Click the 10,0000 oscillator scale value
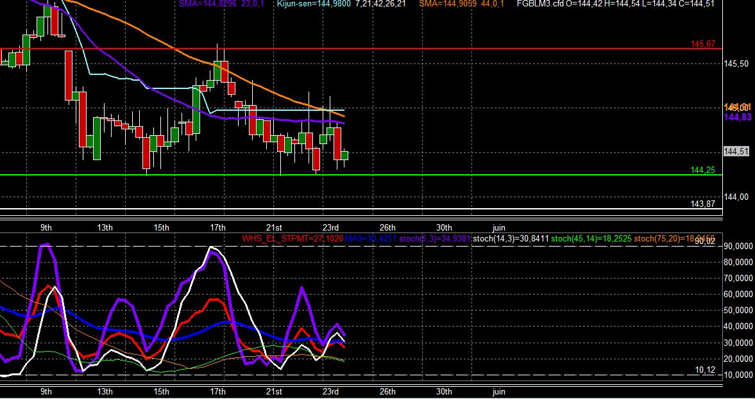The width and height of the screenshot is (755, 399). pos(738,375)
